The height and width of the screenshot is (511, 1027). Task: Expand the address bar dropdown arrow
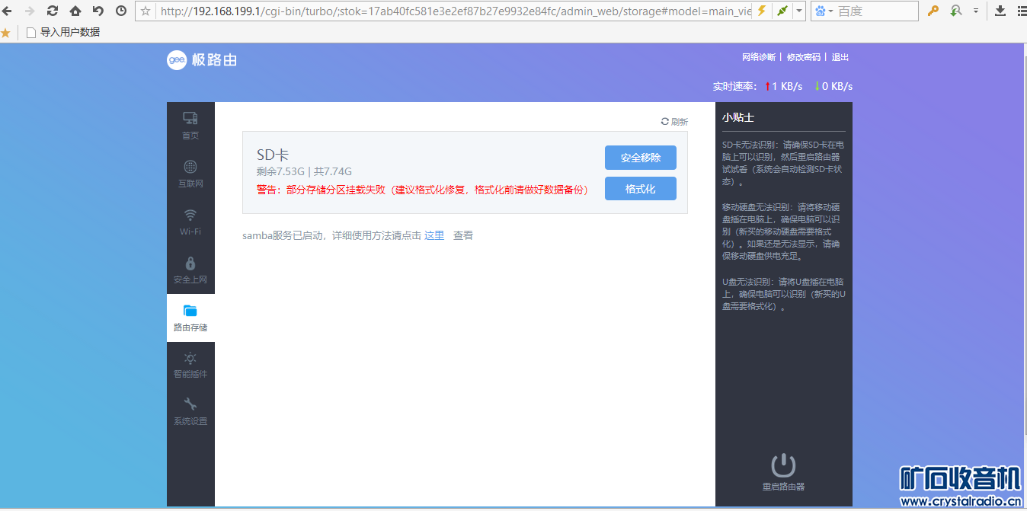pyautogui.click(x=799, y=11)
